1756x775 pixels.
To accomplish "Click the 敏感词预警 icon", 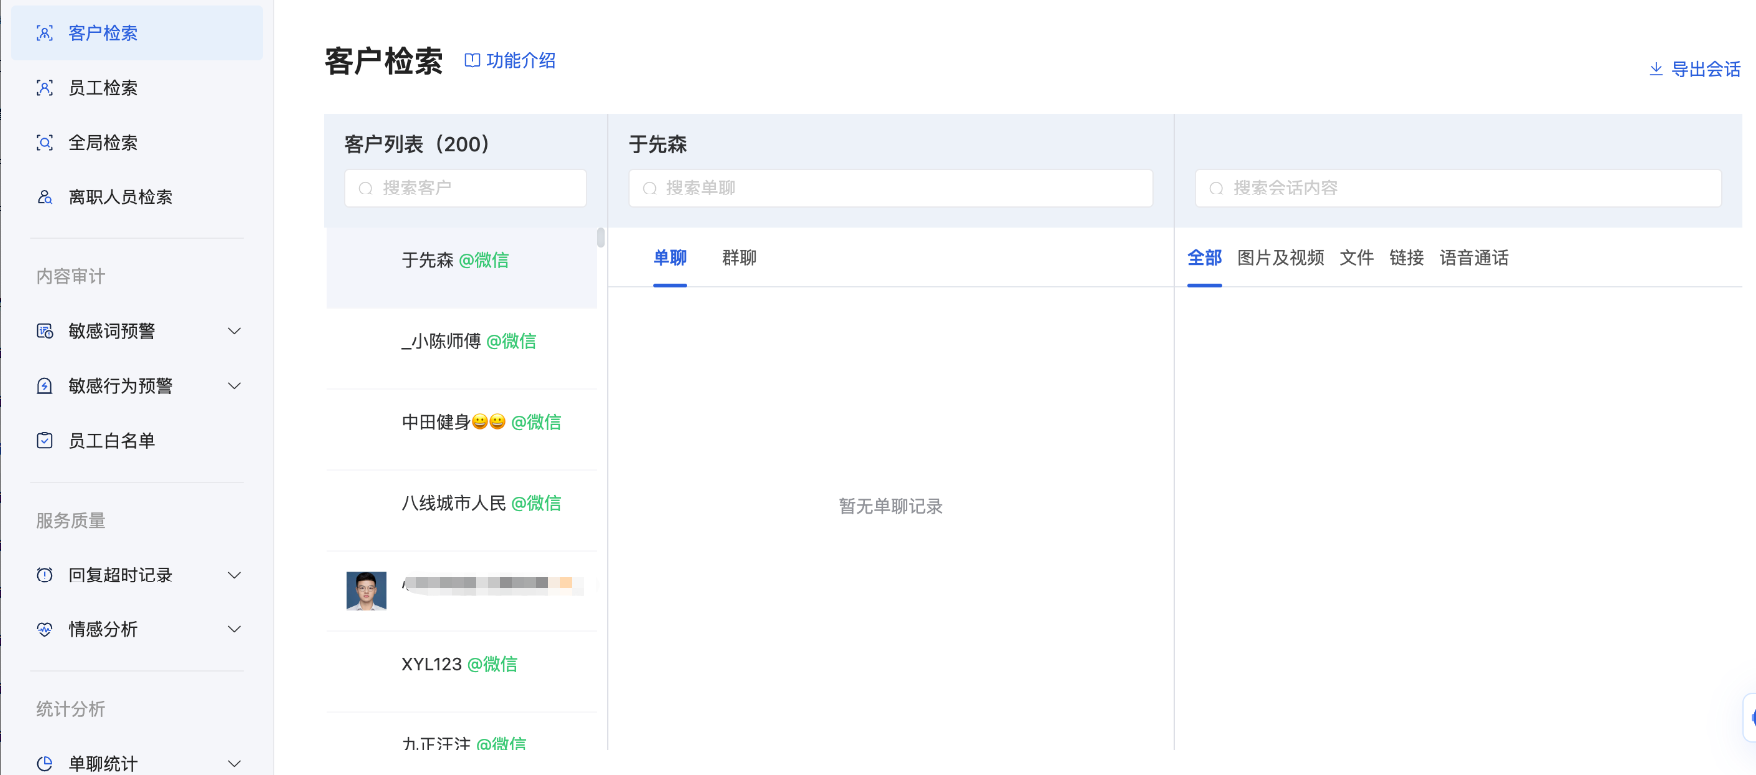I will [45, 331].
